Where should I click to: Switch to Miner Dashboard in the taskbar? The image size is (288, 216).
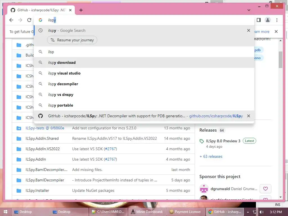click(x=147, y=212)
